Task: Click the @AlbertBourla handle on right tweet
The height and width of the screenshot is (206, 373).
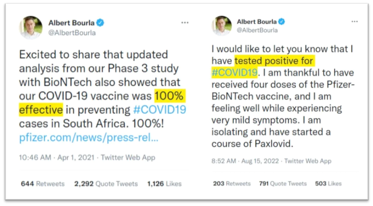Action: click(257, 30)
